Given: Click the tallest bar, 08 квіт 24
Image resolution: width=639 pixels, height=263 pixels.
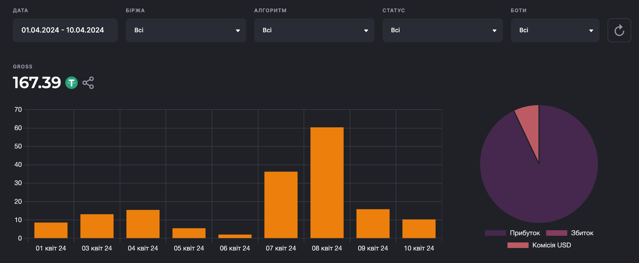Looking at the screenshot, I should pyautogui.click(x=327, y=183).
